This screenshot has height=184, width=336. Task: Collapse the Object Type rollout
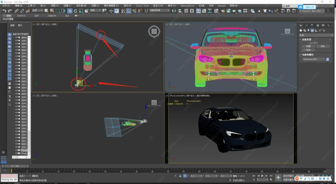tap(306, 40)
